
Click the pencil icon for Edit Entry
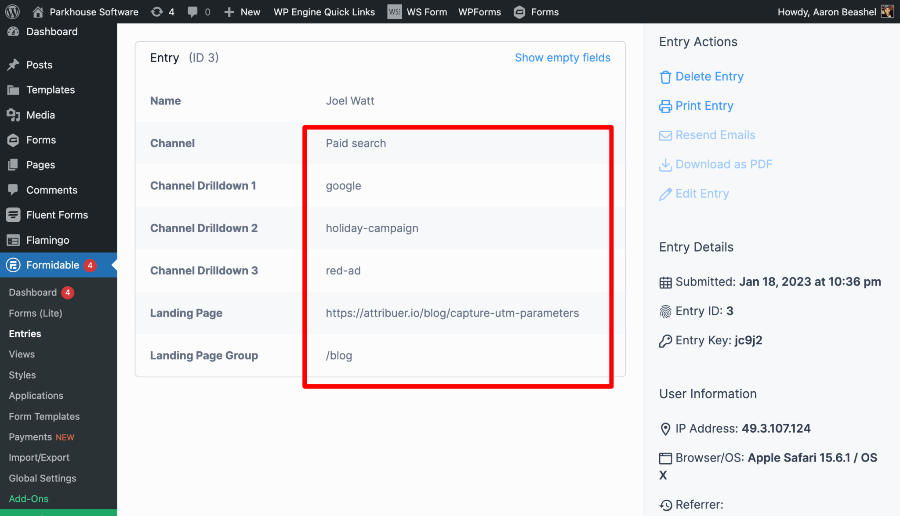click(x=665, y=194)
